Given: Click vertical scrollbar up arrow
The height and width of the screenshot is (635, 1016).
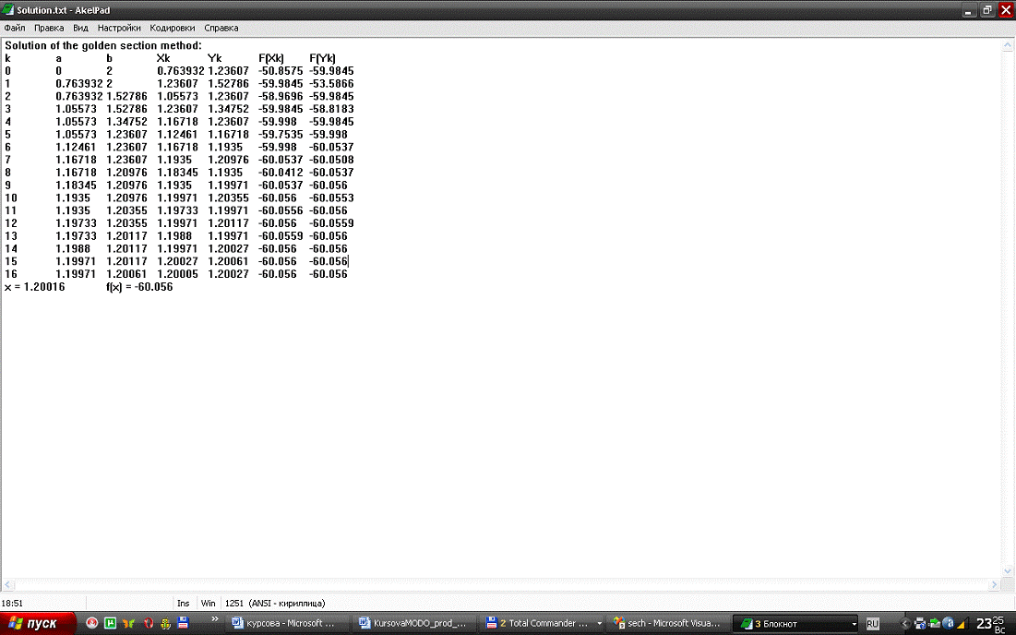Looking at the screenshot, I should (x=1008, y=45).
